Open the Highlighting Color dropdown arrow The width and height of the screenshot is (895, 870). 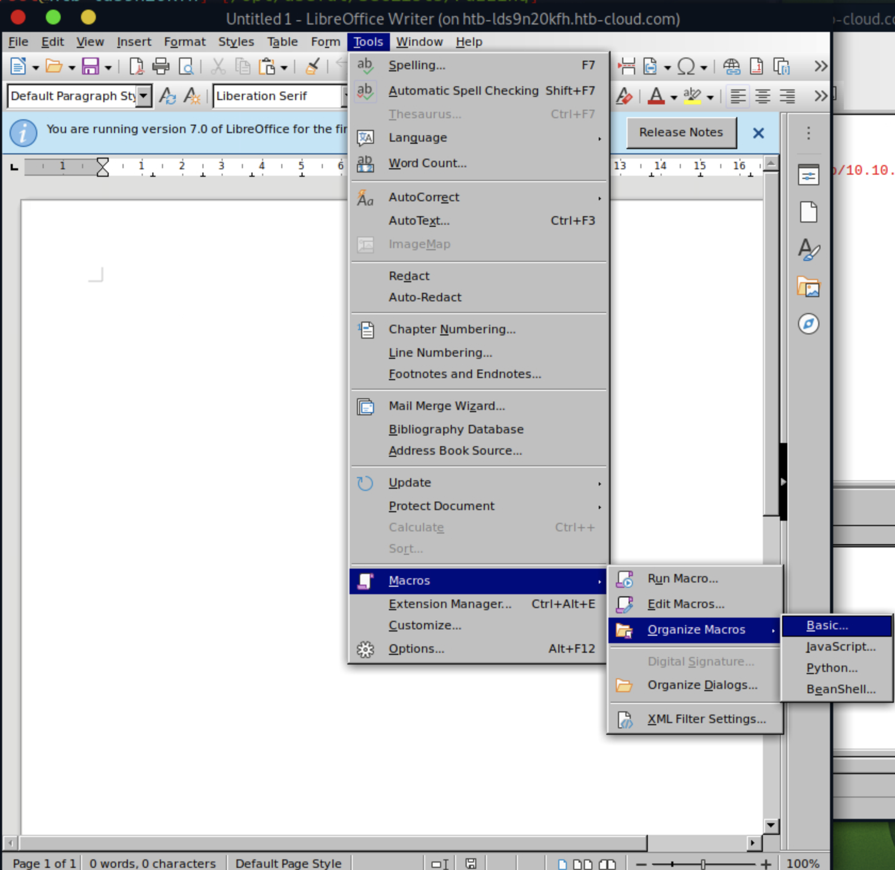(x=710, y=97)
